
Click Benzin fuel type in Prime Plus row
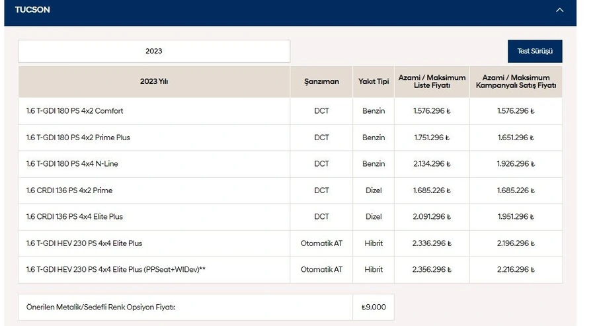click(x=374, y=138)
